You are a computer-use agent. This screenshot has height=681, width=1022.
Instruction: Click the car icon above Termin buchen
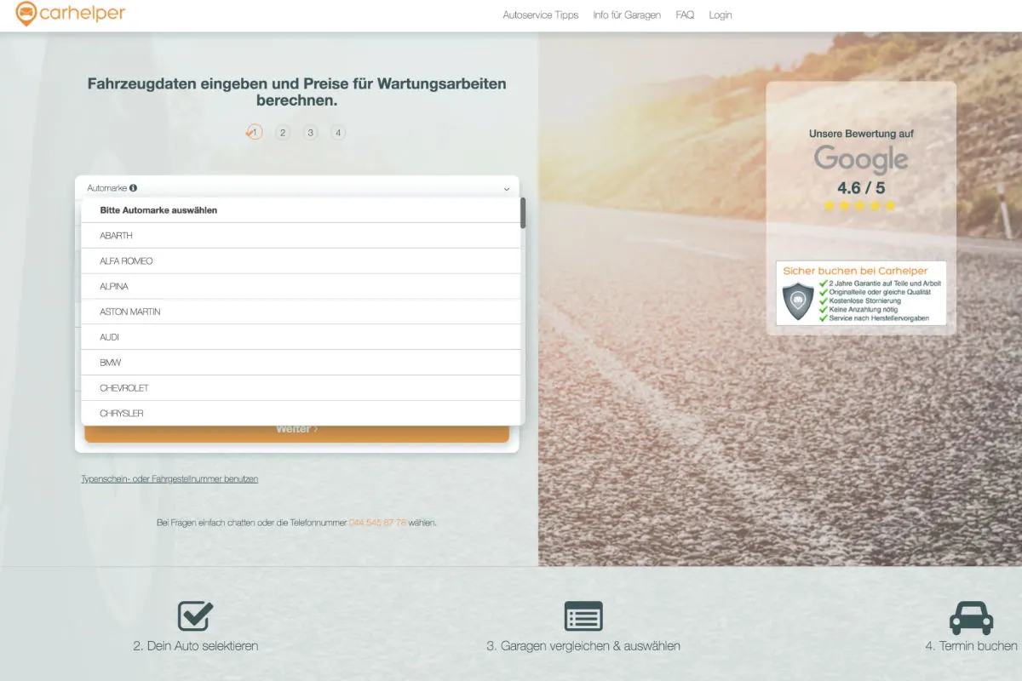click(x=971, y=618)
